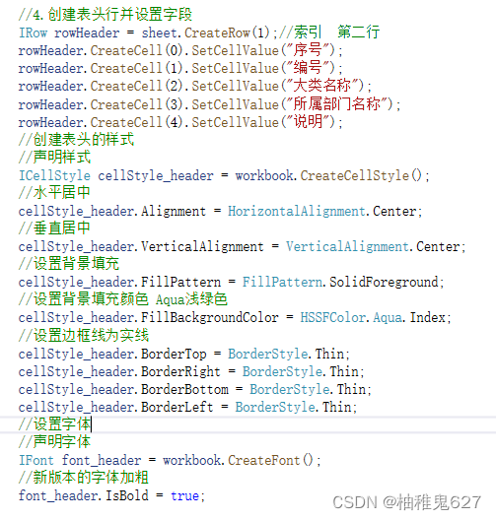Click the line containing SetCellValue("所属部门名称")
This screenshot has width=496, height=520.
209,104
